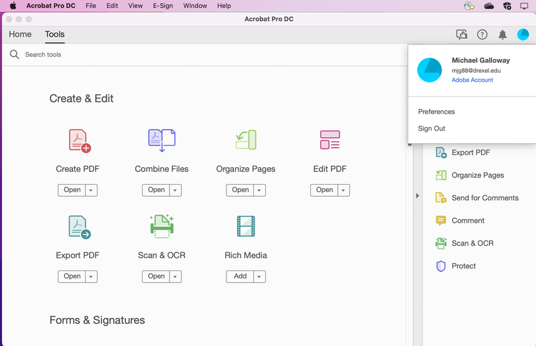This screenshot has width=536, height=346.
Task: Click the Protect shield icon
Action: [x=441, y=266]
